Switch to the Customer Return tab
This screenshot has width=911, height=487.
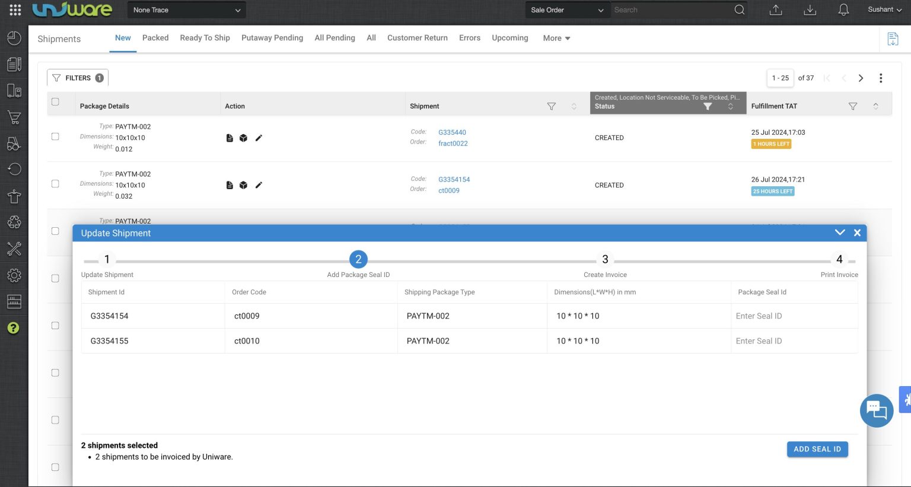tap(418, 38)
